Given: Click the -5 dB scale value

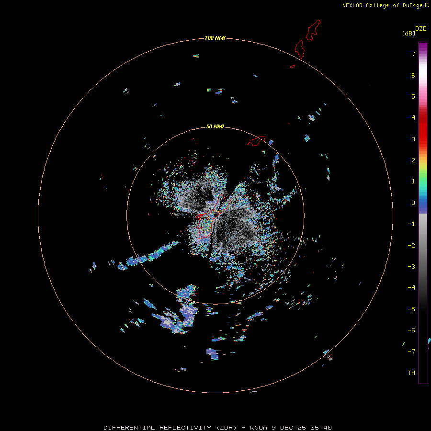Looking at the screenshot, I should (411, 309).
